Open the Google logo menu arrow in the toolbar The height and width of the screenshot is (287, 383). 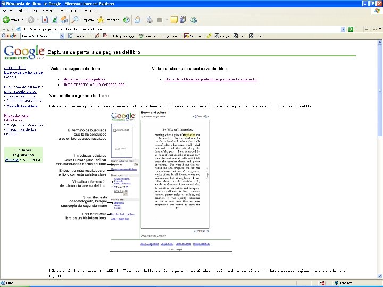click(18, 36)
